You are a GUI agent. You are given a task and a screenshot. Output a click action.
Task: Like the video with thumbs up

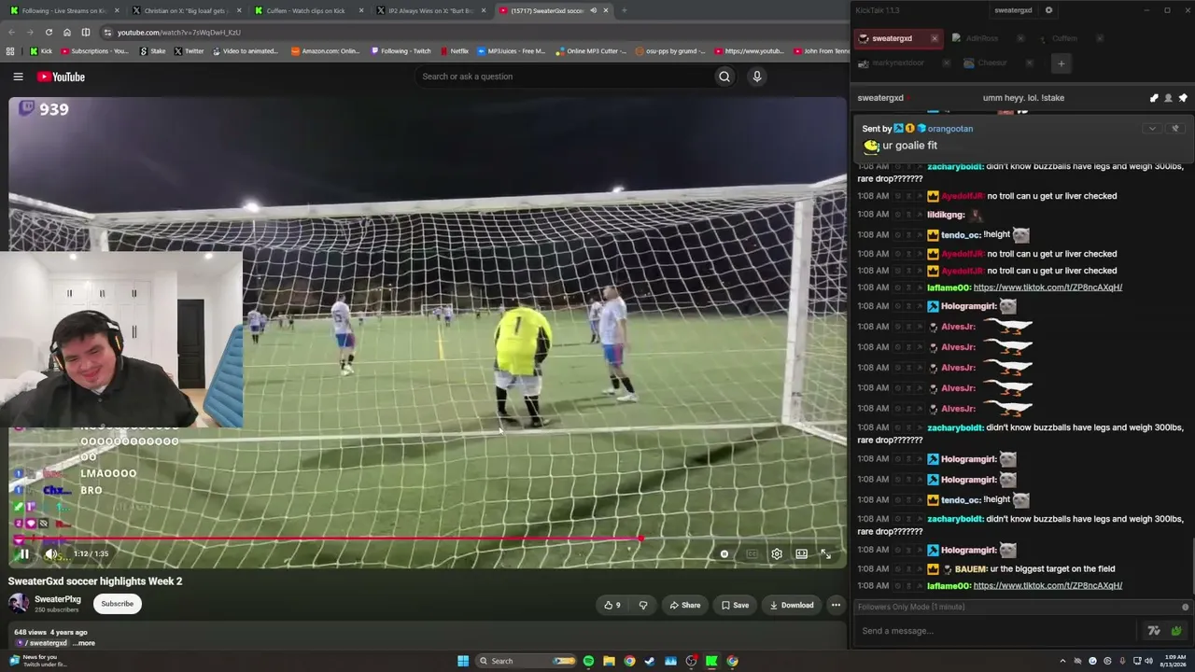[612, 605]
